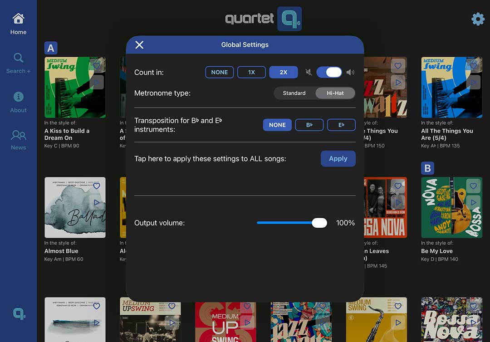The image size is (490, 342).
Task: Play the Medium Upswing album
Action: [172, 322]
